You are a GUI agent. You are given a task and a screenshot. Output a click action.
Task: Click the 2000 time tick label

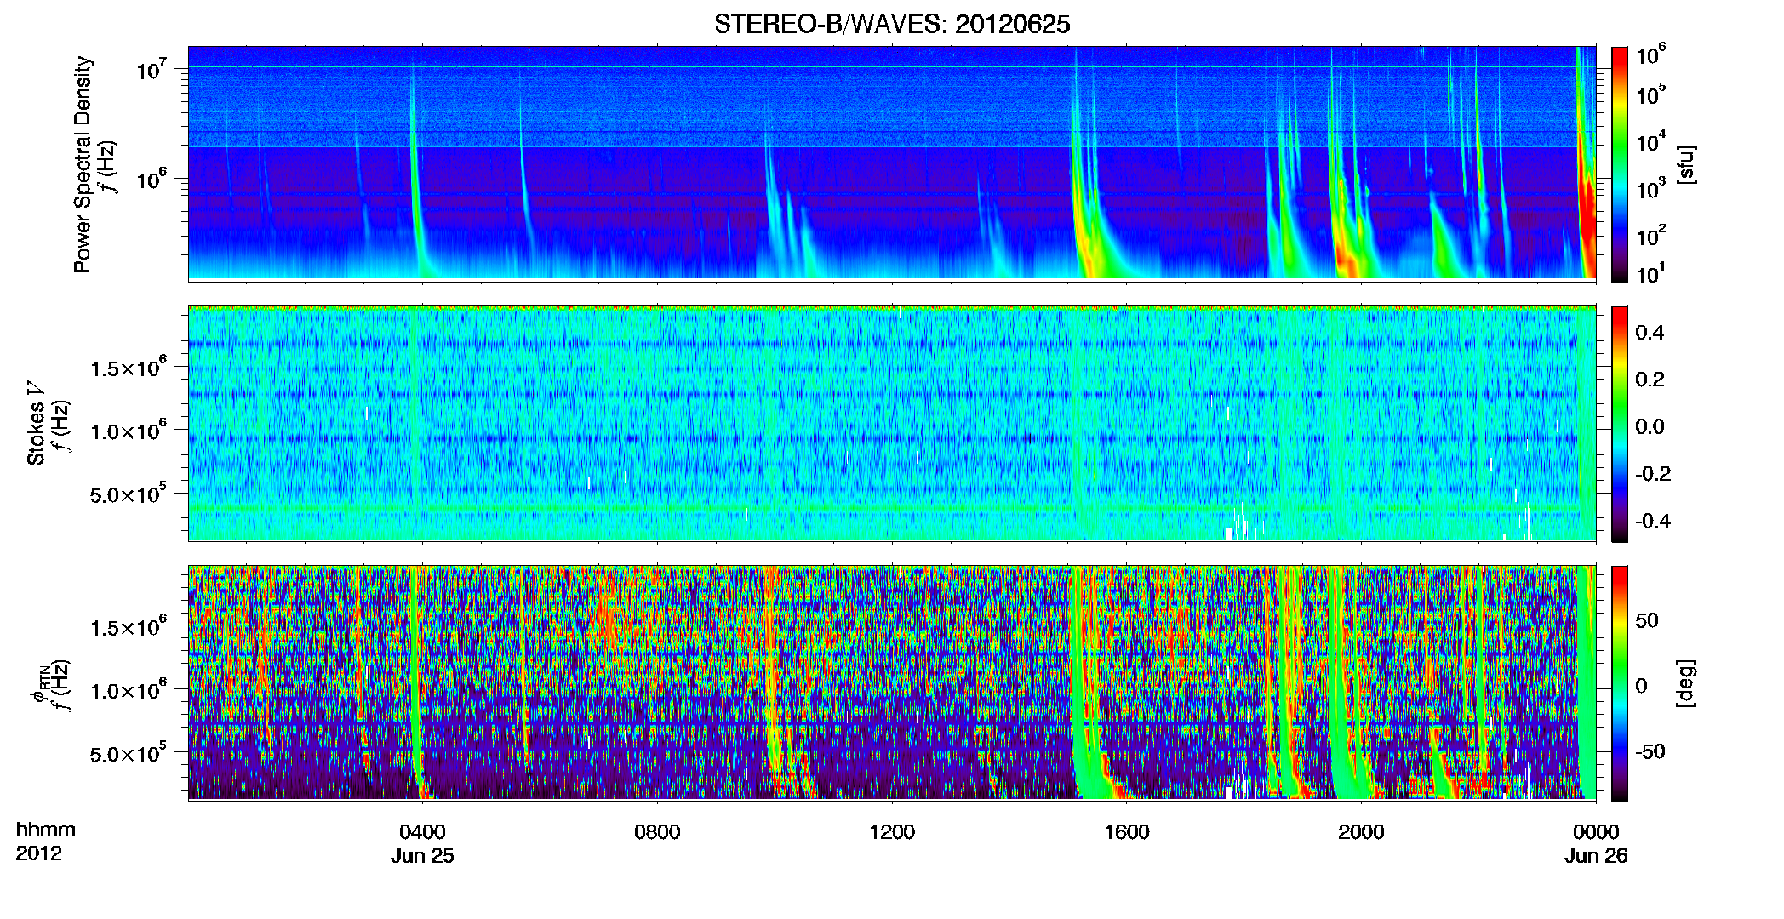(x=1361, y=831)
